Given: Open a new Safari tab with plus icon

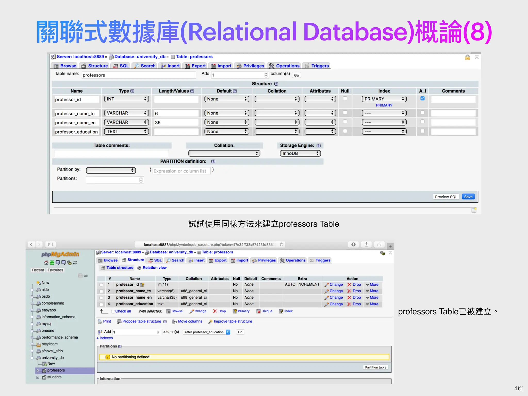Looking at the screenshot, I should (390, 246).
